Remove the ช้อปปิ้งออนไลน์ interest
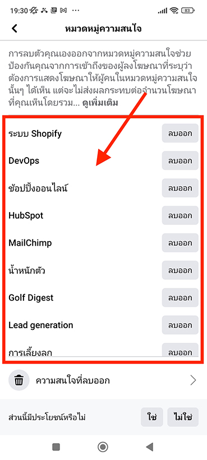The height and width of the screenshot is (460, 207). pos(180,188)
